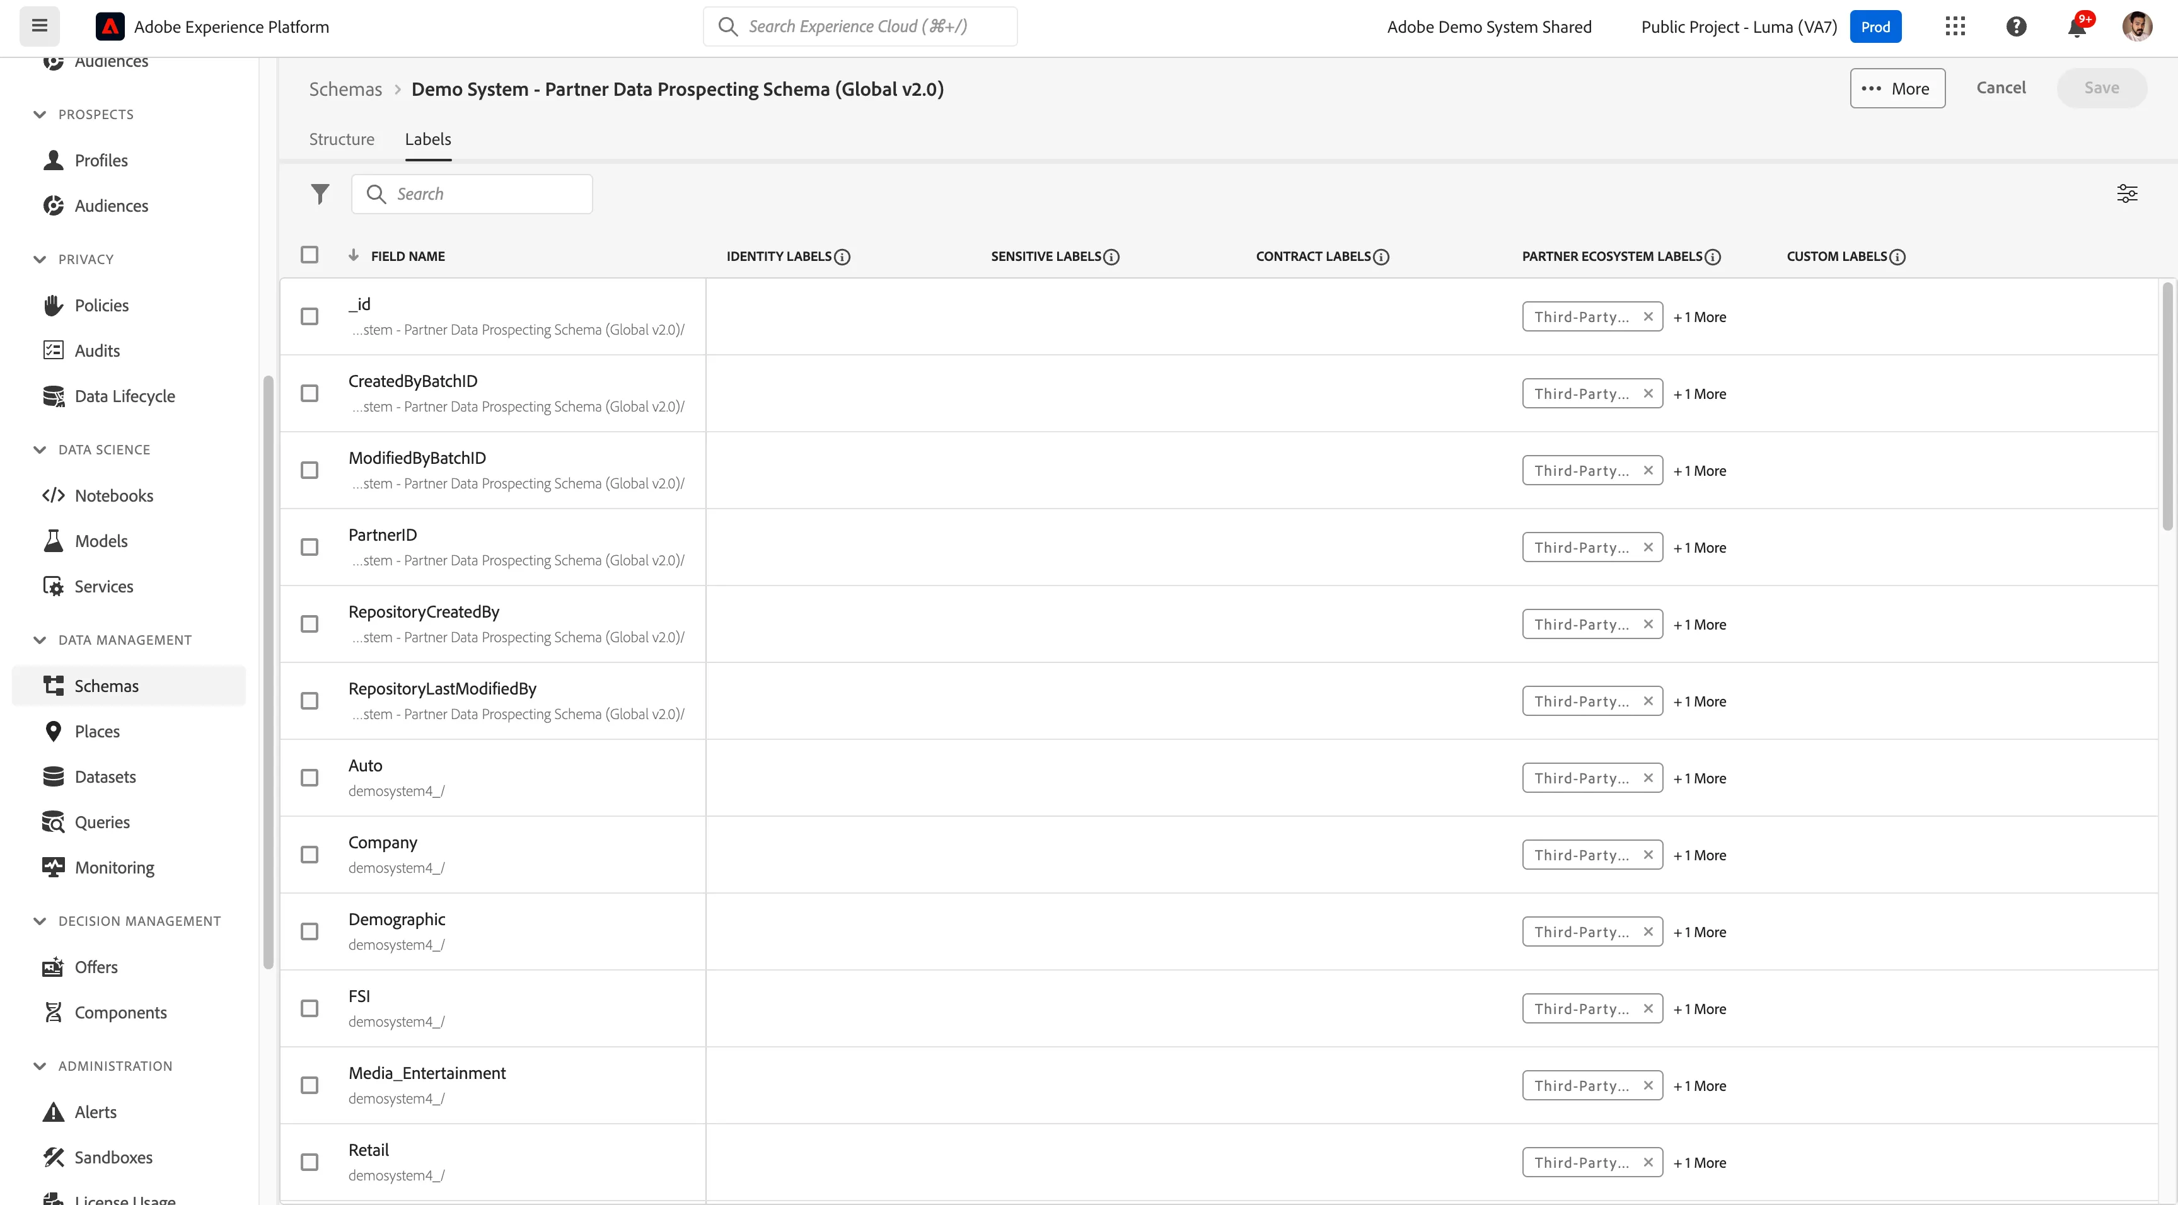
Task: Select the Demographic row checkbox
Action: pyautogui.click(x=310, y=931)
